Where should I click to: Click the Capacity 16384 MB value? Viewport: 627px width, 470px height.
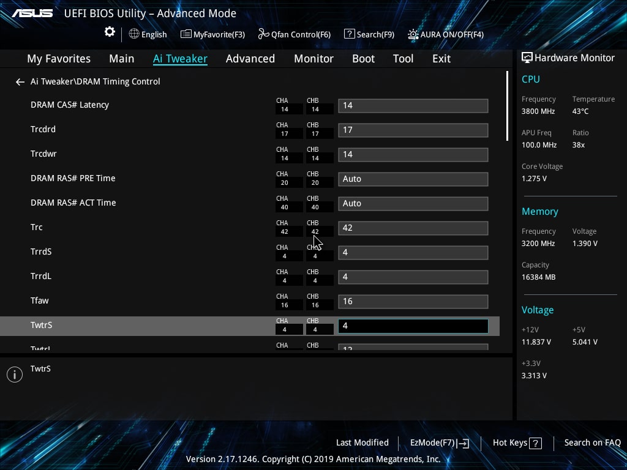538,277
